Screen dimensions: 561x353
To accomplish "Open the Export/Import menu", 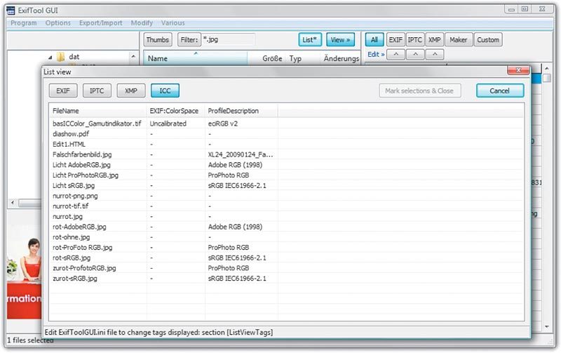I will [x=101, y=23].
